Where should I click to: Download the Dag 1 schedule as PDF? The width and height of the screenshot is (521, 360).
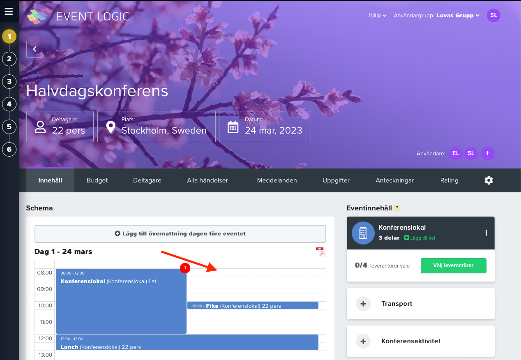pos(320,252)
